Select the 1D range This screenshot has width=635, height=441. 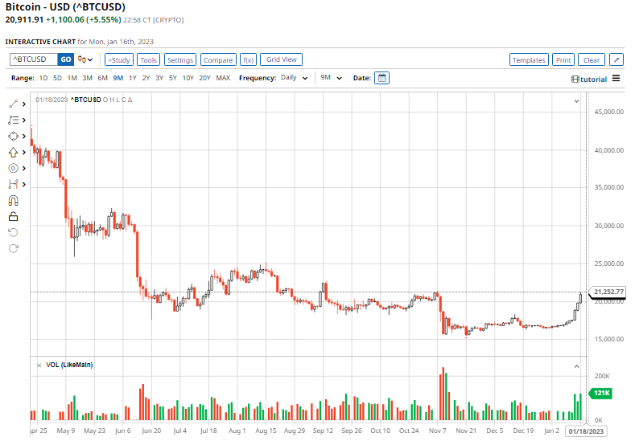(43, 78)
